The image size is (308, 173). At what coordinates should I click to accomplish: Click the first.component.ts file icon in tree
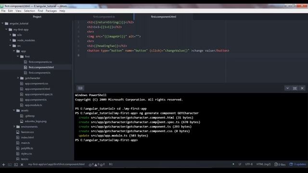click(x=26, y=73)
